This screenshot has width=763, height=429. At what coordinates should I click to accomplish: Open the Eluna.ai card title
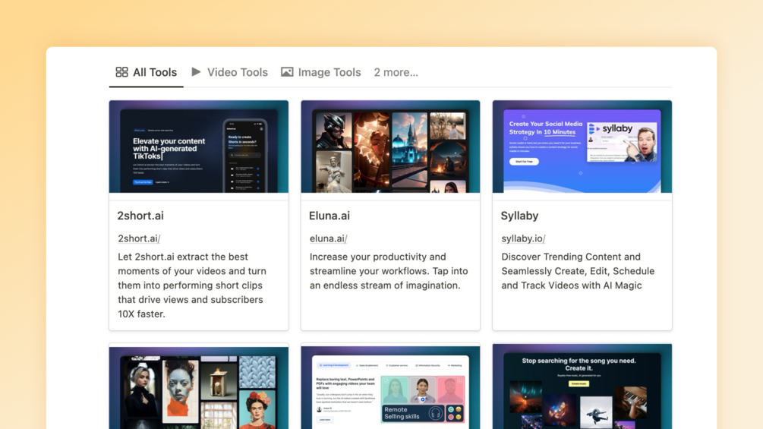329,216
